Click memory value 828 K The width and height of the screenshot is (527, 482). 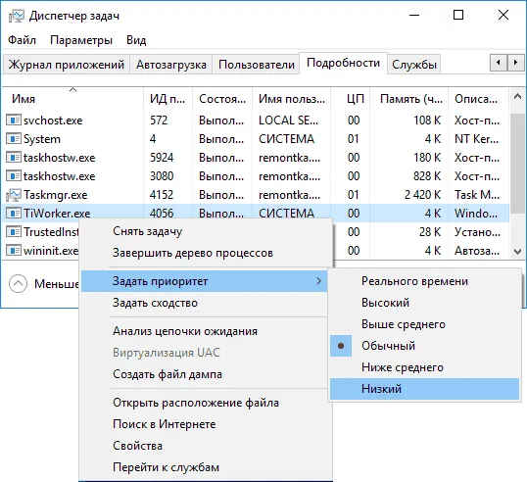pos(427,176)
